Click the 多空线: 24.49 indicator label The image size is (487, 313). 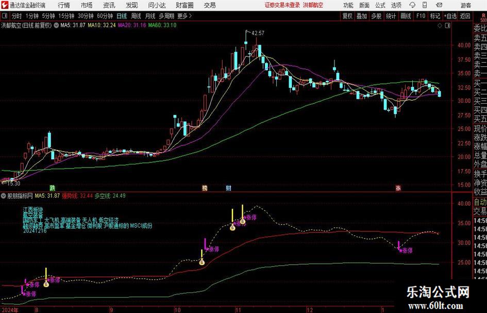[110, 196]
